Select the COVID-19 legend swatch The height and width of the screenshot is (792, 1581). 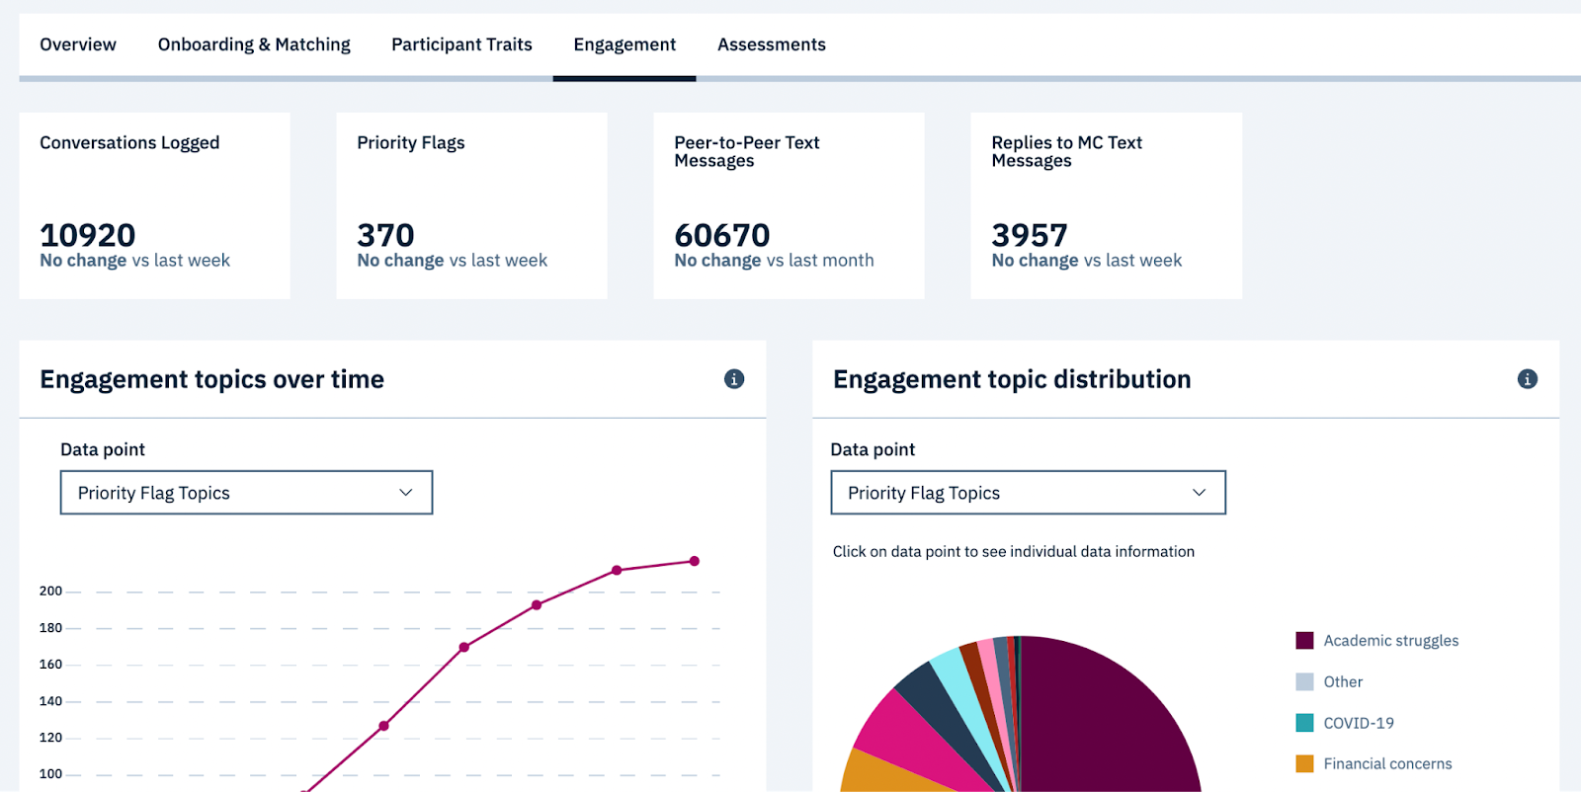tap(1304, 723)
